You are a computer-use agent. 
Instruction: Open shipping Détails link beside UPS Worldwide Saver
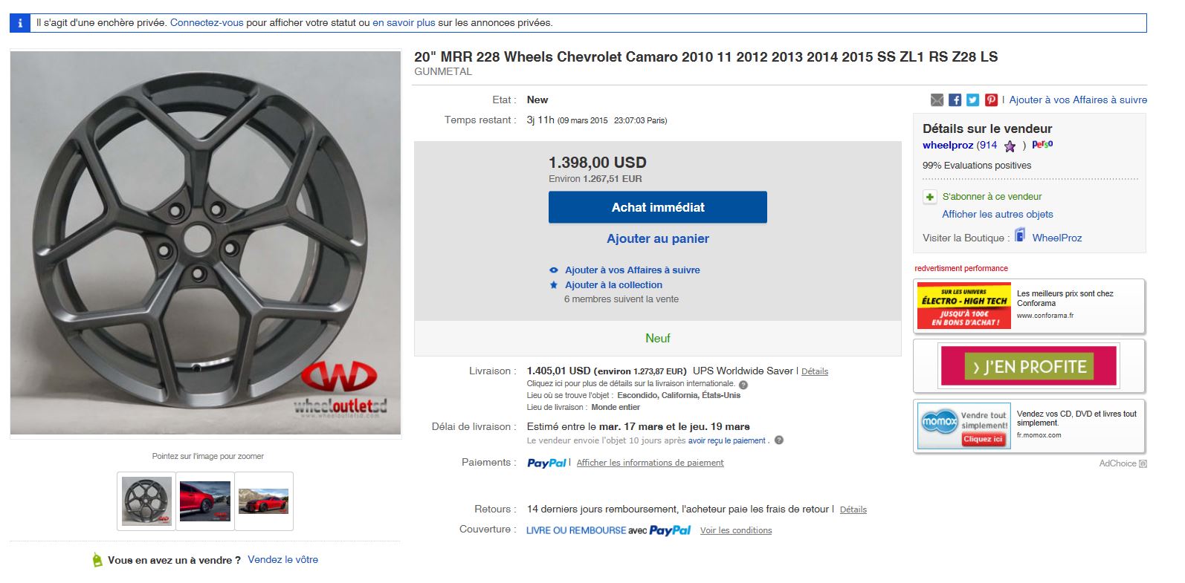[815, 371]
